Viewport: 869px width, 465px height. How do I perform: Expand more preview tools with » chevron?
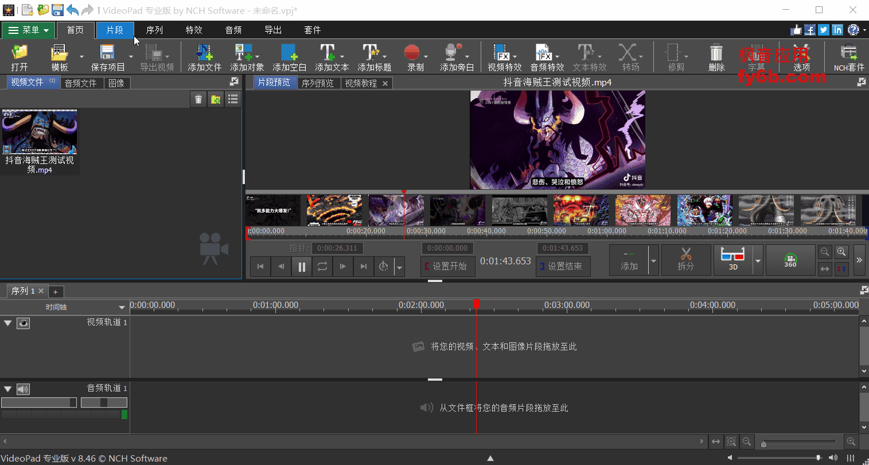click(x=859, y=260)
